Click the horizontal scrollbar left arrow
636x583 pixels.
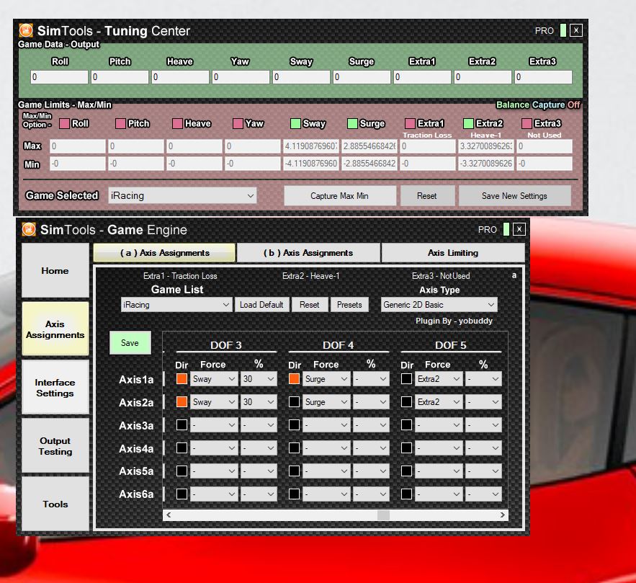pyautogui.click(x=169, y=515)
